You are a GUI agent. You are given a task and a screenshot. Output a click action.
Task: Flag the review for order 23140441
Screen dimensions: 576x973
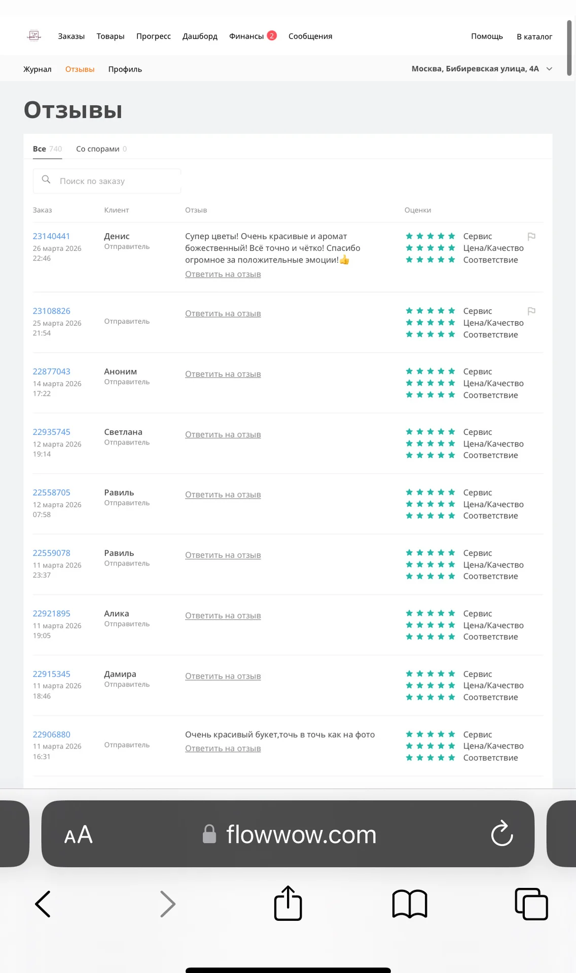point(531,237)
